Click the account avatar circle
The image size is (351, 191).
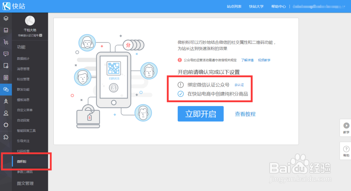(x=30, y=21)
